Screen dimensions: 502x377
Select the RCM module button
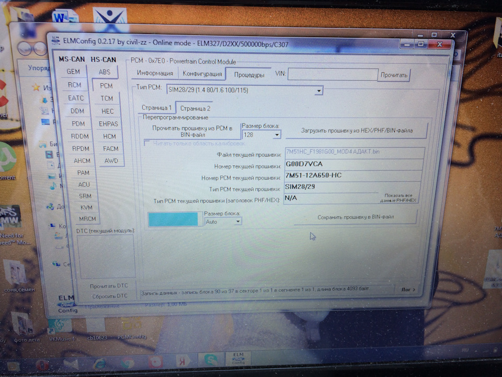[74, 85]
